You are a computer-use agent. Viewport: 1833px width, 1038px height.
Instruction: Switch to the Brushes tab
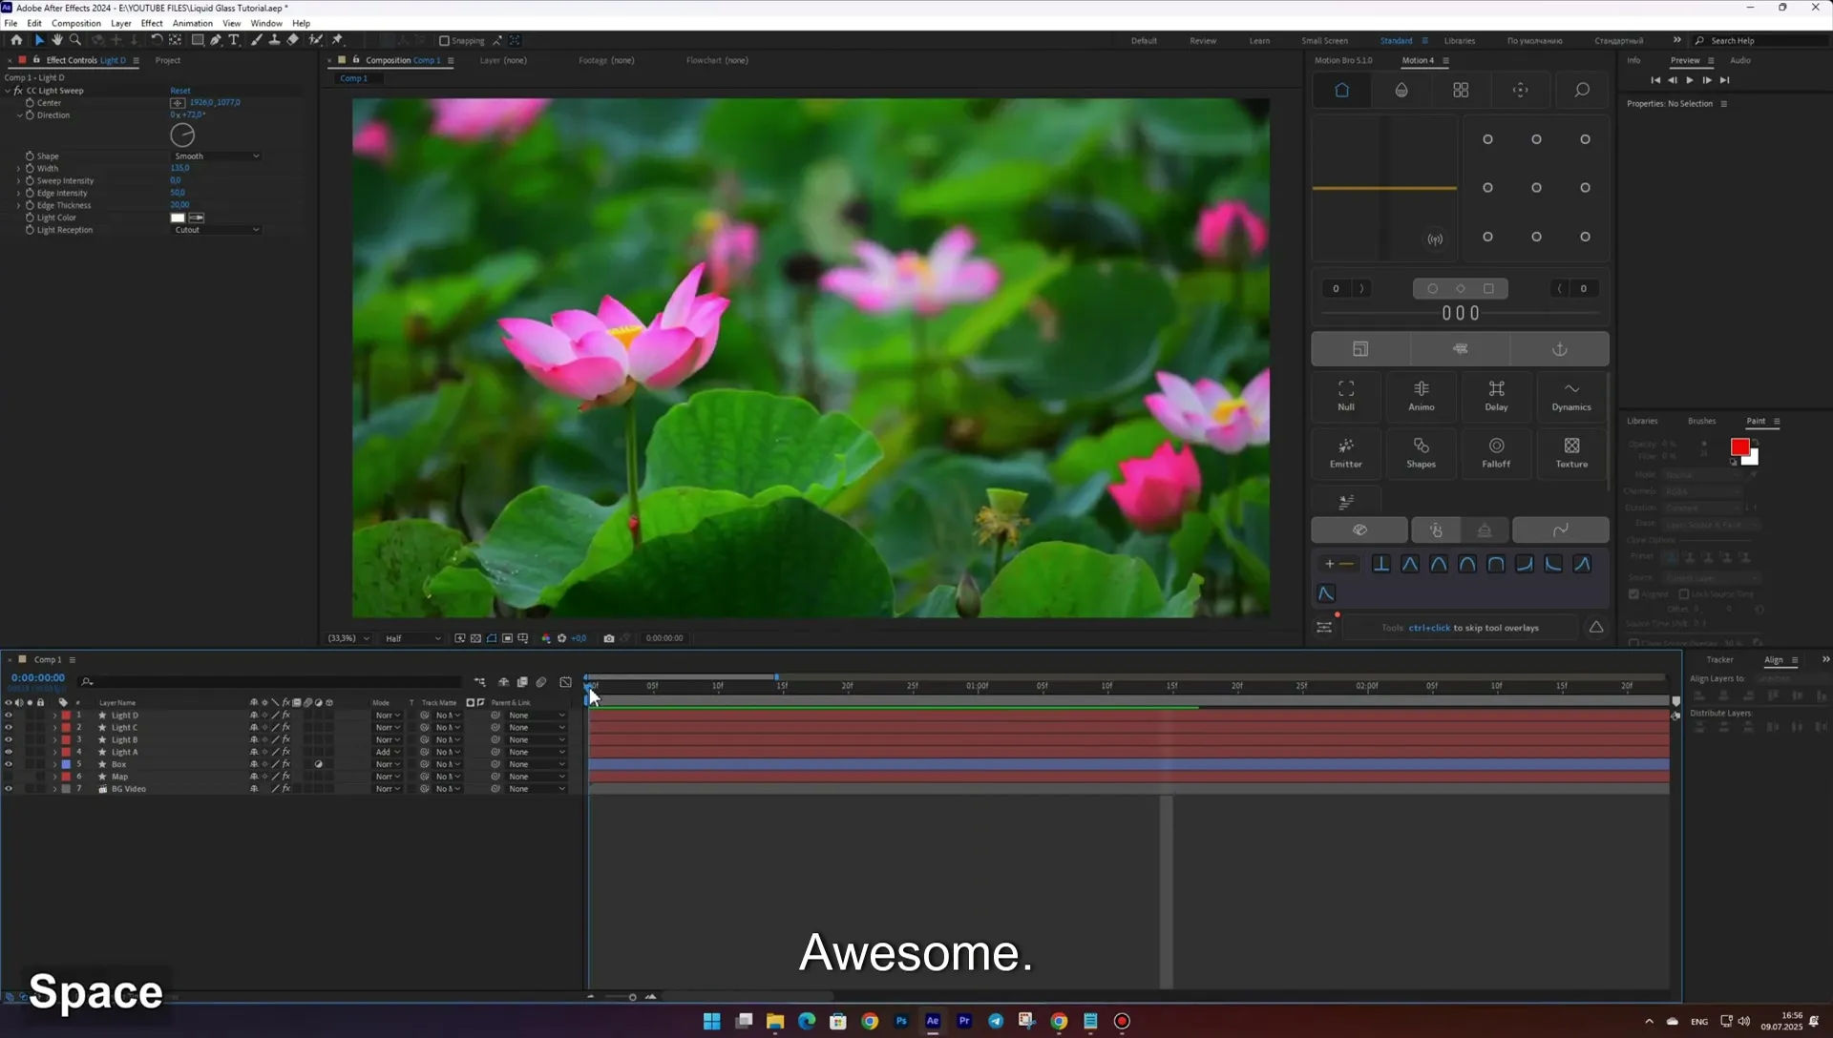(x=1701, y=421)
